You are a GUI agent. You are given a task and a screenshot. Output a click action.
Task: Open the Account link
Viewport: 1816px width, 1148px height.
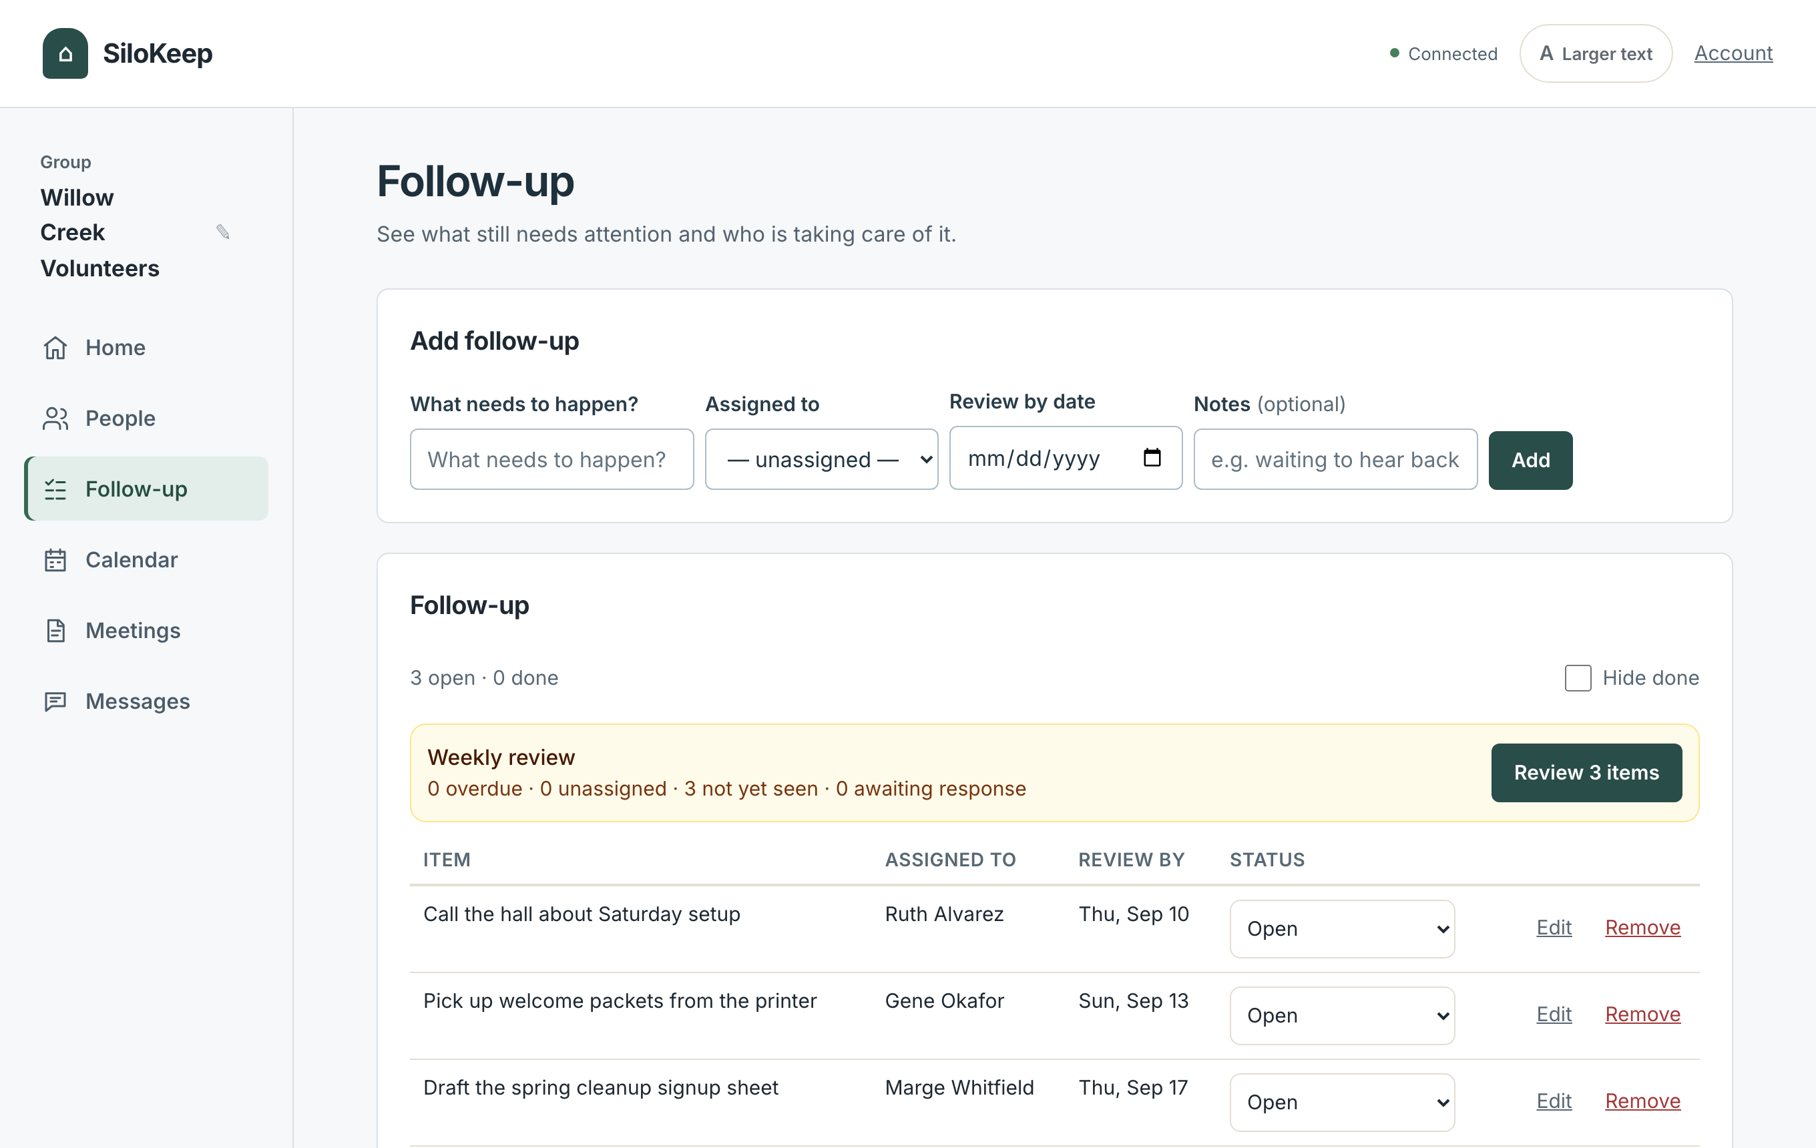(x=1733, y=53)
